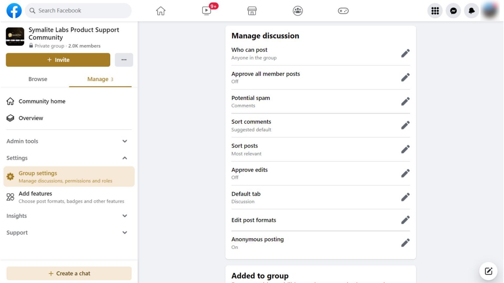Invite members to the group
Viewport: 504px width, 283px height.
(x=58, y=60)
